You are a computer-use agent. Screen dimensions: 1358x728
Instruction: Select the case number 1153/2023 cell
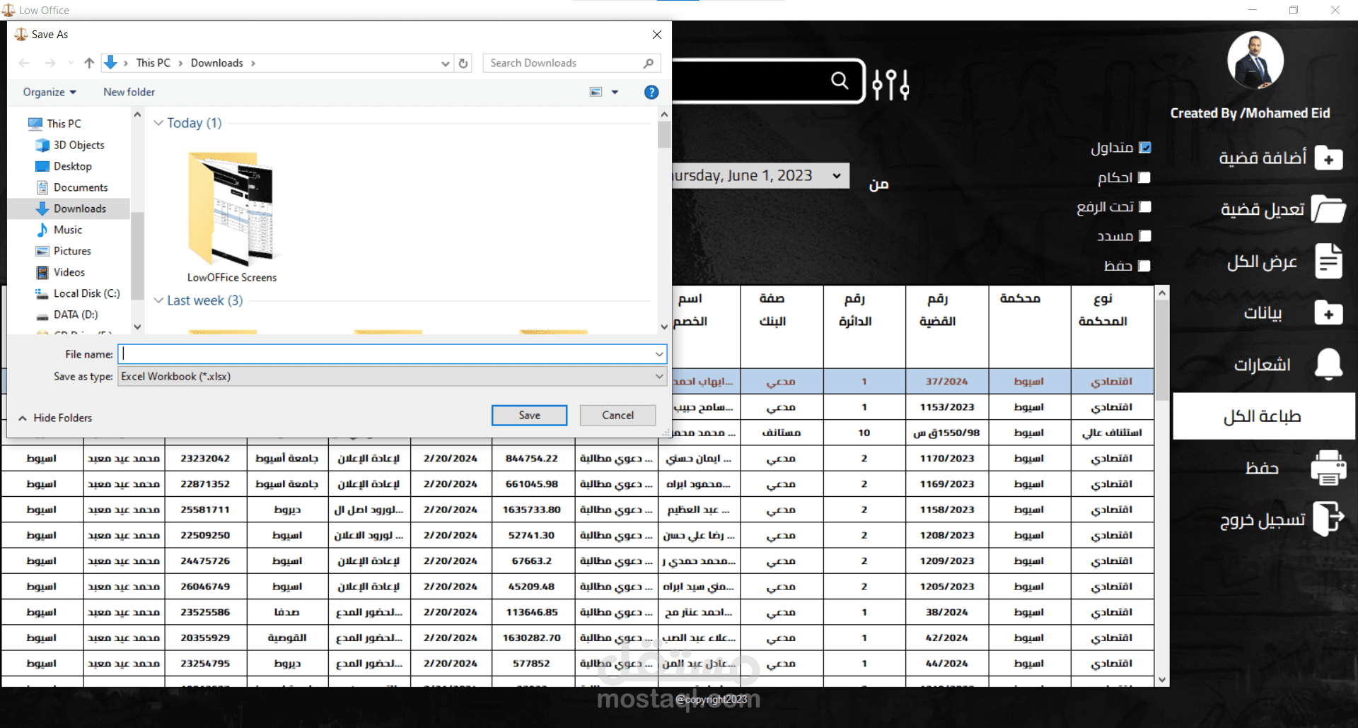947,407
